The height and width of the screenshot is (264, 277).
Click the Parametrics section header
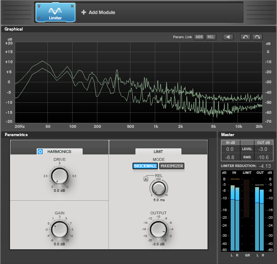16,135
